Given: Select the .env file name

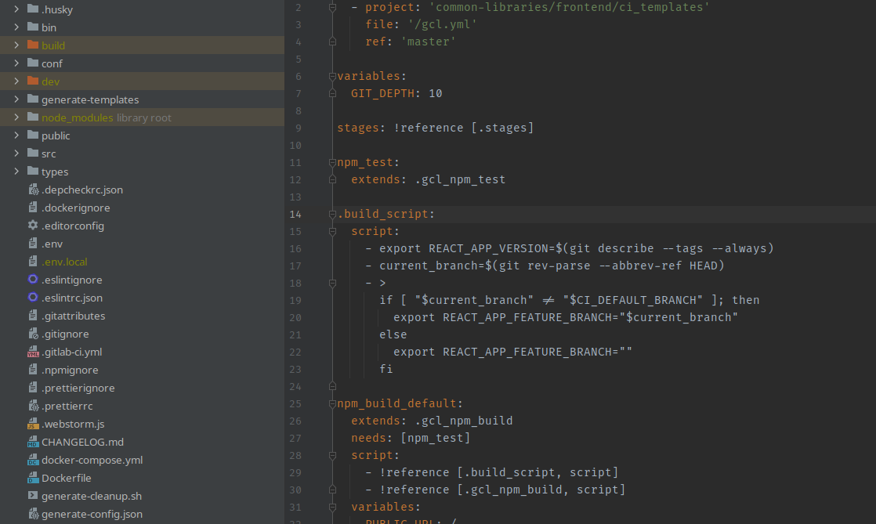Looking at the screenshot, I should (x=52, y=244).
